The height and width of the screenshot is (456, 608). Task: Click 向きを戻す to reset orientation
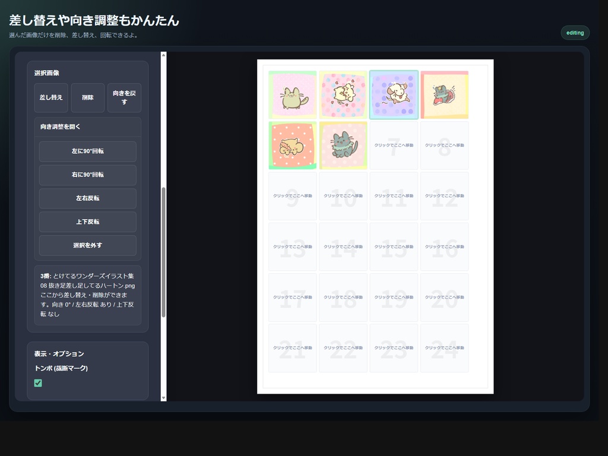pyautogui.click(x=124, y=98)
